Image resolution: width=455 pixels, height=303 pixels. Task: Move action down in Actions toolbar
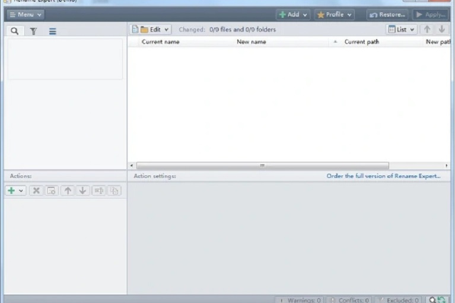(82, 190)
